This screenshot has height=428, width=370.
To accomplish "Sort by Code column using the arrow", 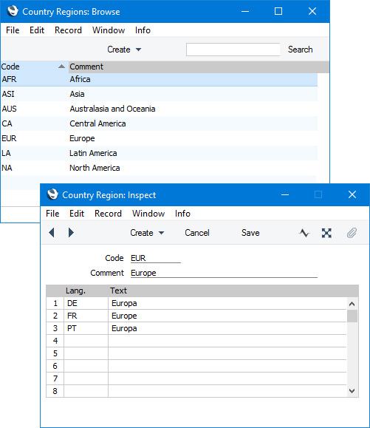I will coord(61,67).
